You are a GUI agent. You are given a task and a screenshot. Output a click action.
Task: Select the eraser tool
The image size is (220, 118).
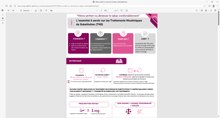click(x=36, y=10)
